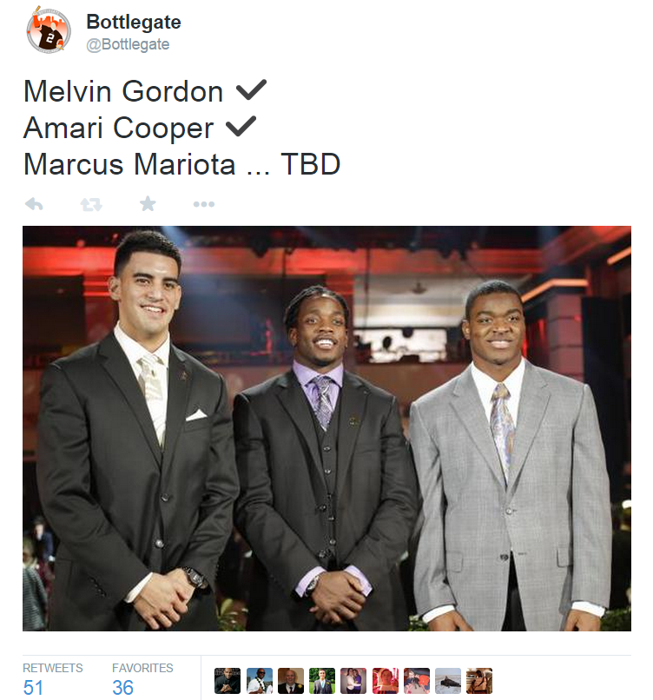
Task: Open the last user avatar in the row
Action: [479, 681]
